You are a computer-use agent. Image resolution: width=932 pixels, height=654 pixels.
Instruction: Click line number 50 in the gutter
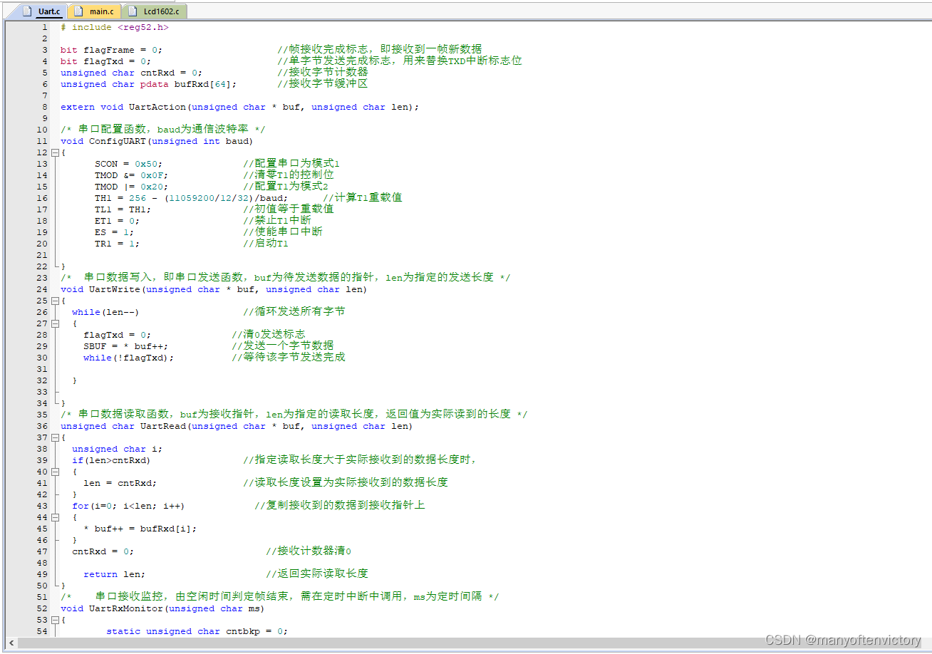tap(42, 586)
